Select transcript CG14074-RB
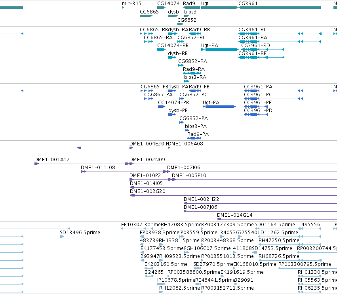337x294 pixels. pos(173,46)
